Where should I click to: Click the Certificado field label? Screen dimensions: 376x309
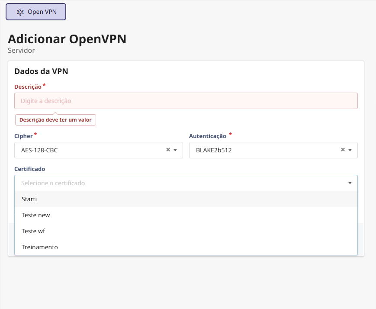click(30, 169)
